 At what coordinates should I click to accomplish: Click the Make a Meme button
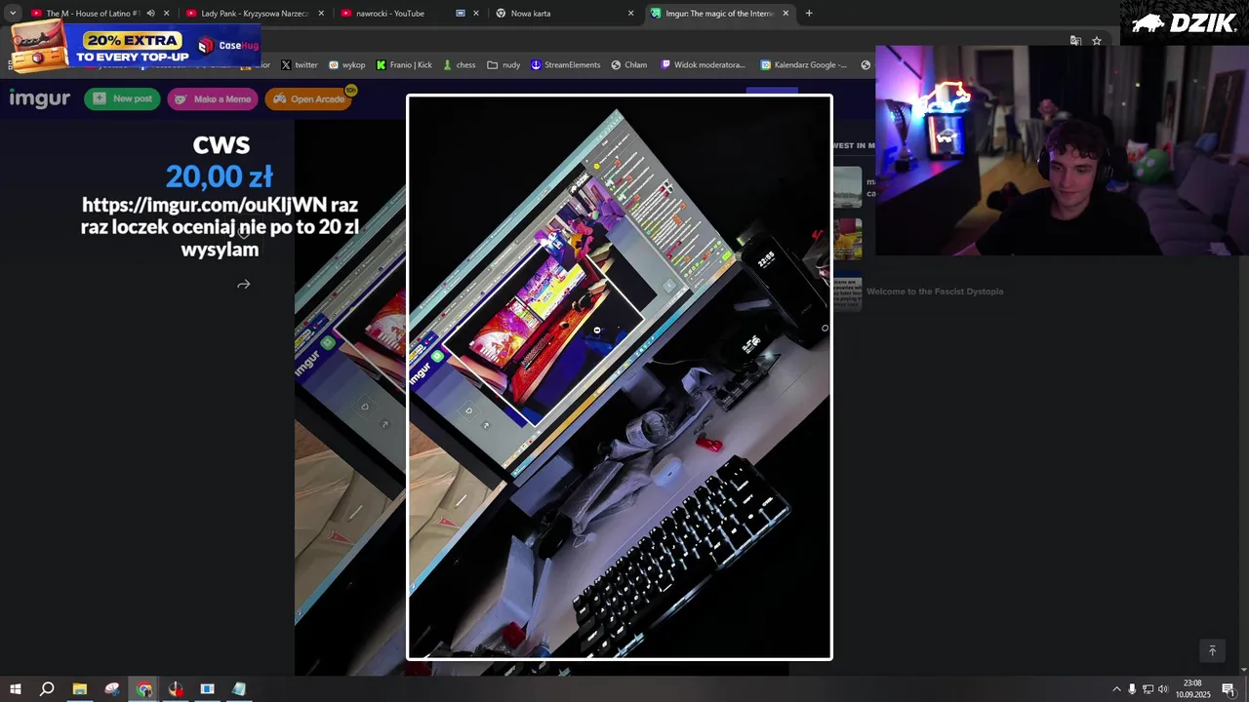[212, 98]
